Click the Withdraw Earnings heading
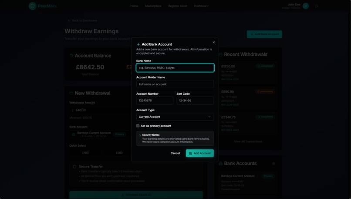The width and height of the screenshot is (351, 199). (x=91, y=31)
